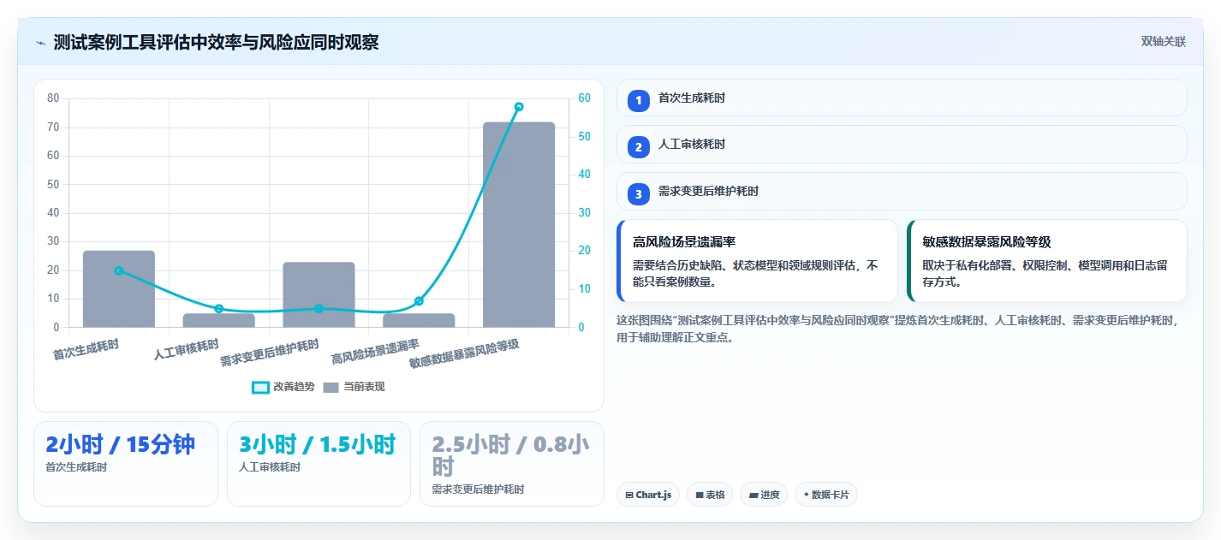Select numbered badge 2 for 人工审核耗时
The height and width of the screenshot is (540, 1221).
(639, 146)
